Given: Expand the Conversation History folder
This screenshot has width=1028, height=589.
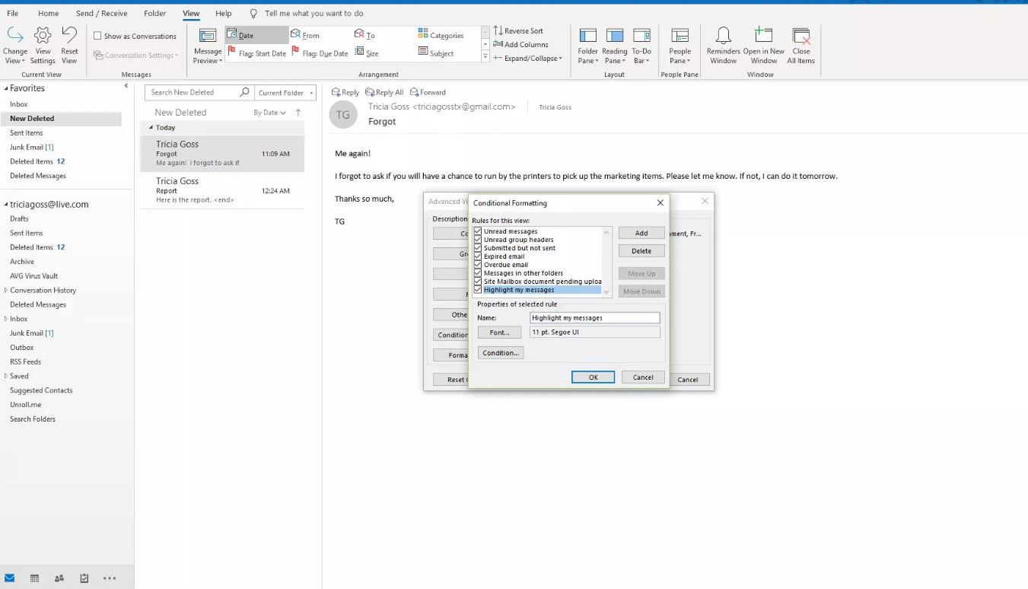Looking at the screenshot, I should 6,290.
